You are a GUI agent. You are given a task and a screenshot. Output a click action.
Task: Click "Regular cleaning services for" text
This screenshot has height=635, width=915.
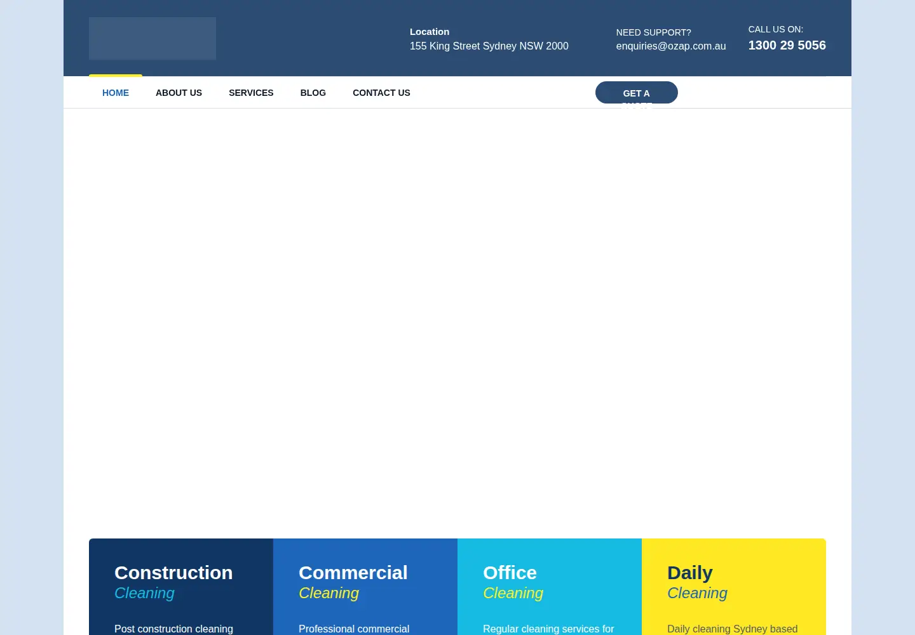pyautogui.click(x=548, y=629)
